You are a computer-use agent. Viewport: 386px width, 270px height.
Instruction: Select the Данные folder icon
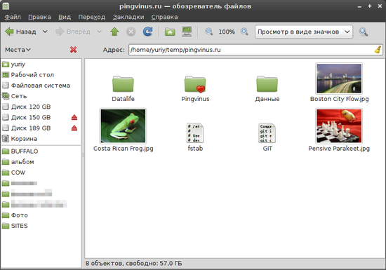click(x=267, y=84)
